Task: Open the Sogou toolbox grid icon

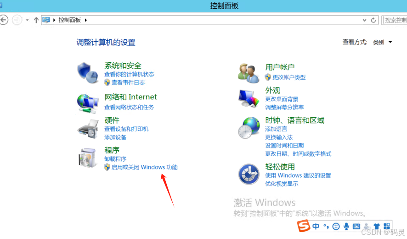Action: (x=387, y=226)
